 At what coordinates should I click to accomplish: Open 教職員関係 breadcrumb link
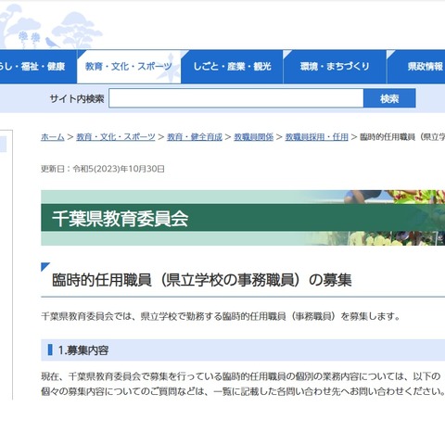[x=253, y=136]
